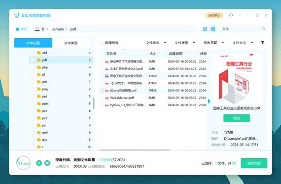Switch to list view icon
This screenshot has height=184, width=281.
(205, 29)
